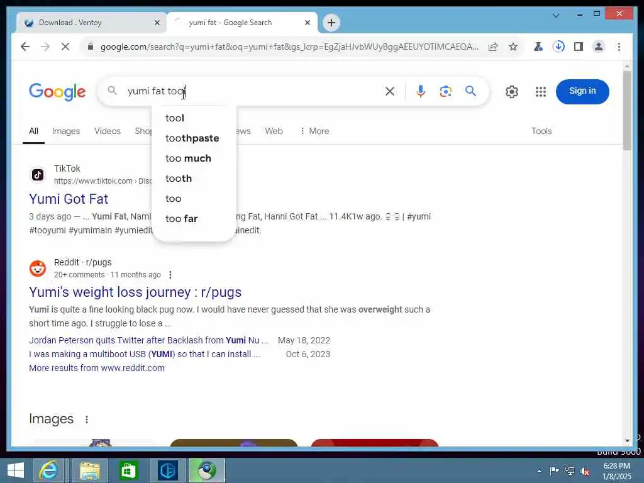Viewport: 644px width, 483px height.
Task: Open the Jordan Peterson quits Twitter link
Action: (148, 340)
